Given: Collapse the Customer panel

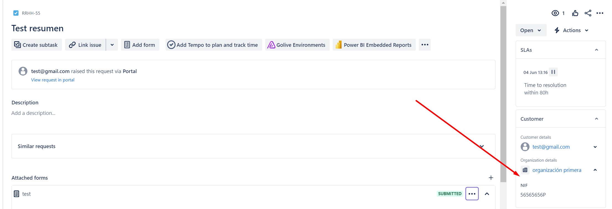Looking at the screenshot, I should [596, 119].
